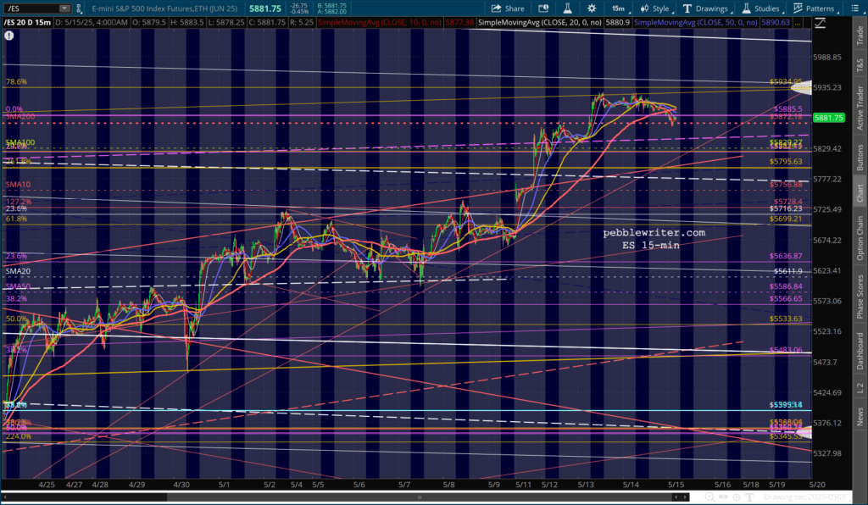Screen dimensions: 868x505
Task: Click the SMA100 label on chart
Action: coord(20,142)
